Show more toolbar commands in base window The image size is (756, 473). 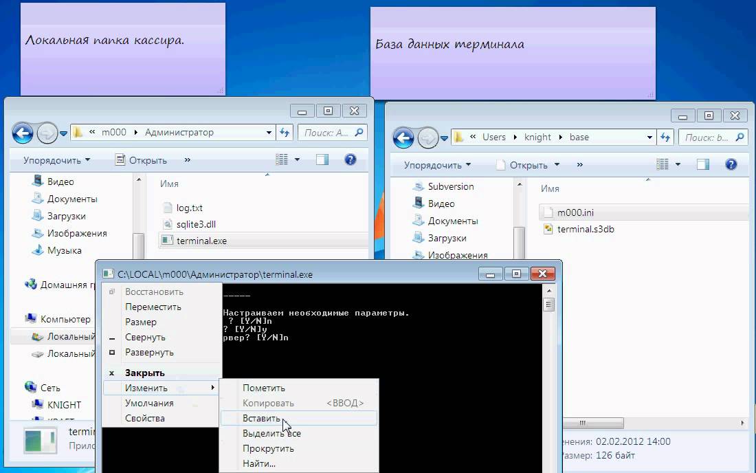coord(580,165)
